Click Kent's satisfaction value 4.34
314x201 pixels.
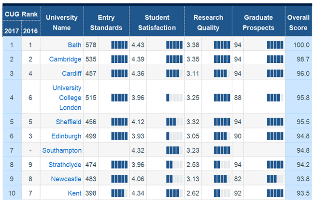pos(138,193)
